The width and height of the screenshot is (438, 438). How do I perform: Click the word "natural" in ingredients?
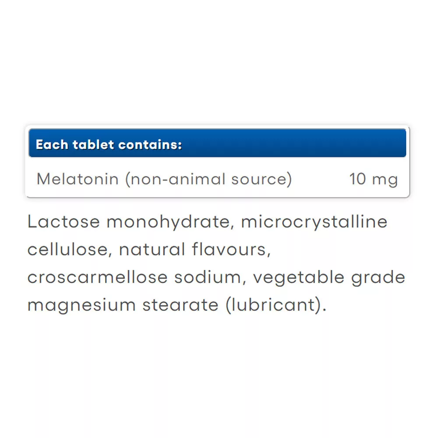coord(152,250)
